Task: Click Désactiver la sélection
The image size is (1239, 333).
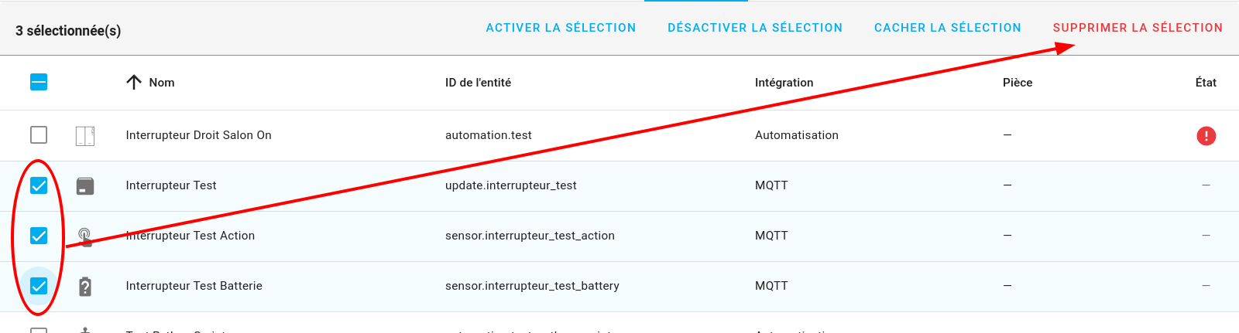Action: (x=755, y=28)
